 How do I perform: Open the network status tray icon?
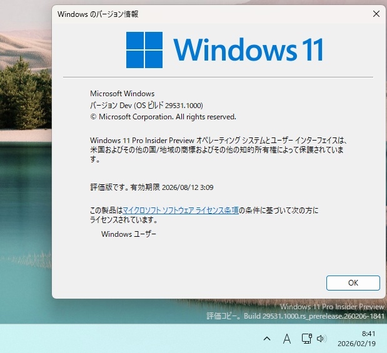(x=306, y=339)
